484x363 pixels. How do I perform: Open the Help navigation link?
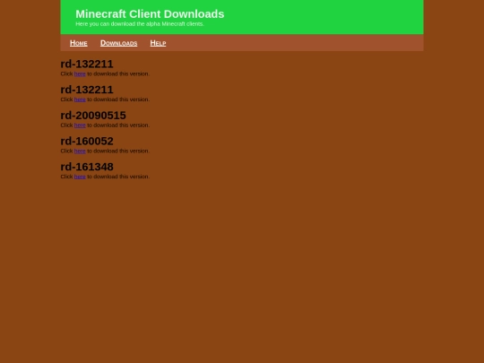click(158, 43)
